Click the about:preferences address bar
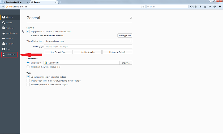Viewport: 223px width, 134px height. (x=77, y=7)
